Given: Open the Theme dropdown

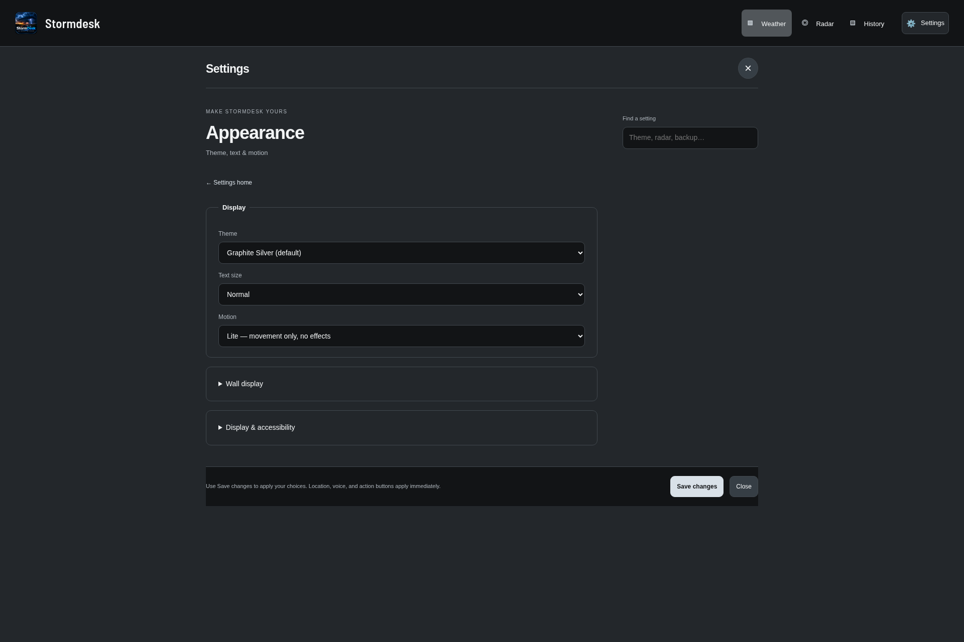Looking at the screenshot, I should (x=401, y=253).
